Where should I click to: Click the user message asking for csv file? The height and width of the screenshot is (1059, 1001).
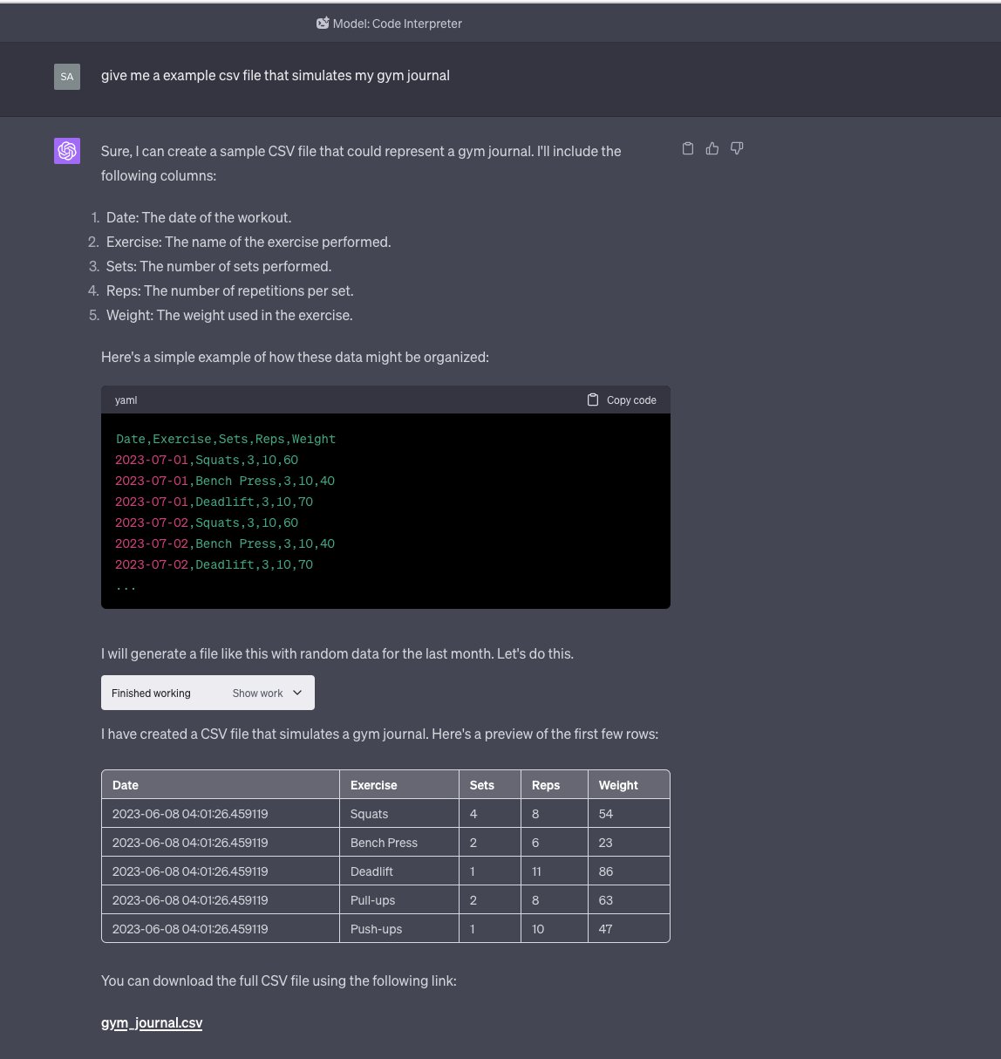(276, 75)
